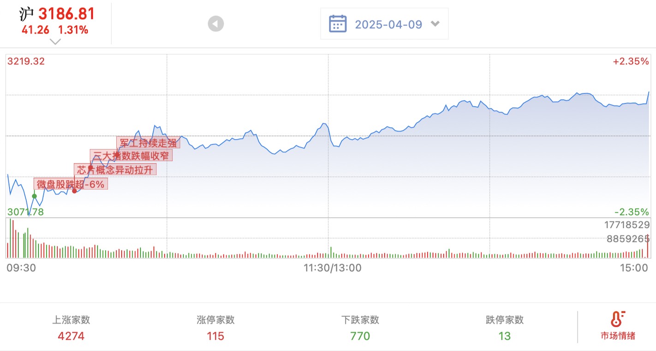Open the 微盘股跌超-6% annotation
Image resolution: width=656 pixels, height=351 pixels.
tap(71, 184)
